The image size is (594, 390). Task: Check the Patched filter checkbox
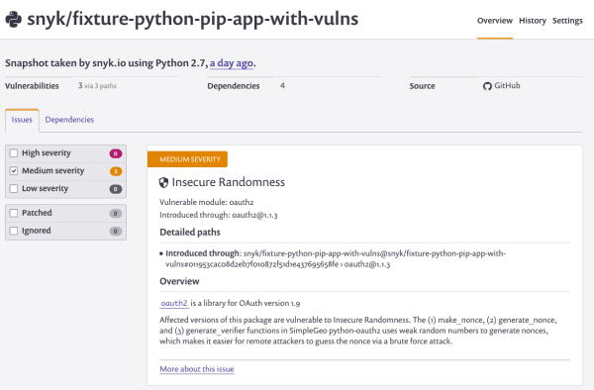pyautogui.click(x=14, y=213)
